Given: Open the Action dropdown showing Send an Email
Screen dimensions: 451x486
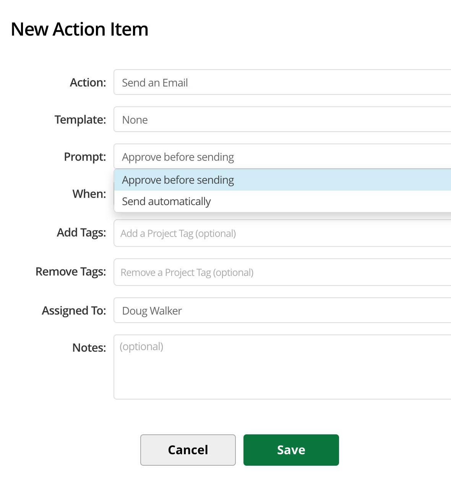Looking at the screenshot, I should coord(282,82).
